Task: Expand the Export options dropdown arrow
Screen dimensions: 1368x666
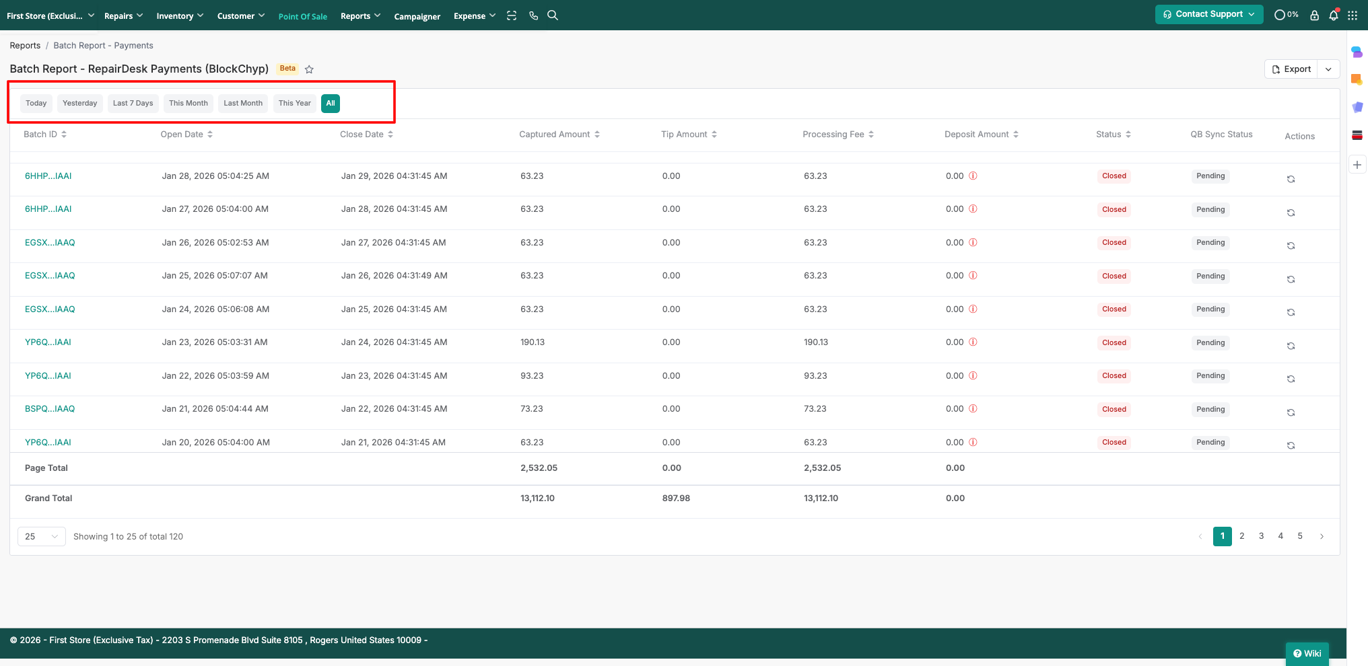Action: point(1328,69)
